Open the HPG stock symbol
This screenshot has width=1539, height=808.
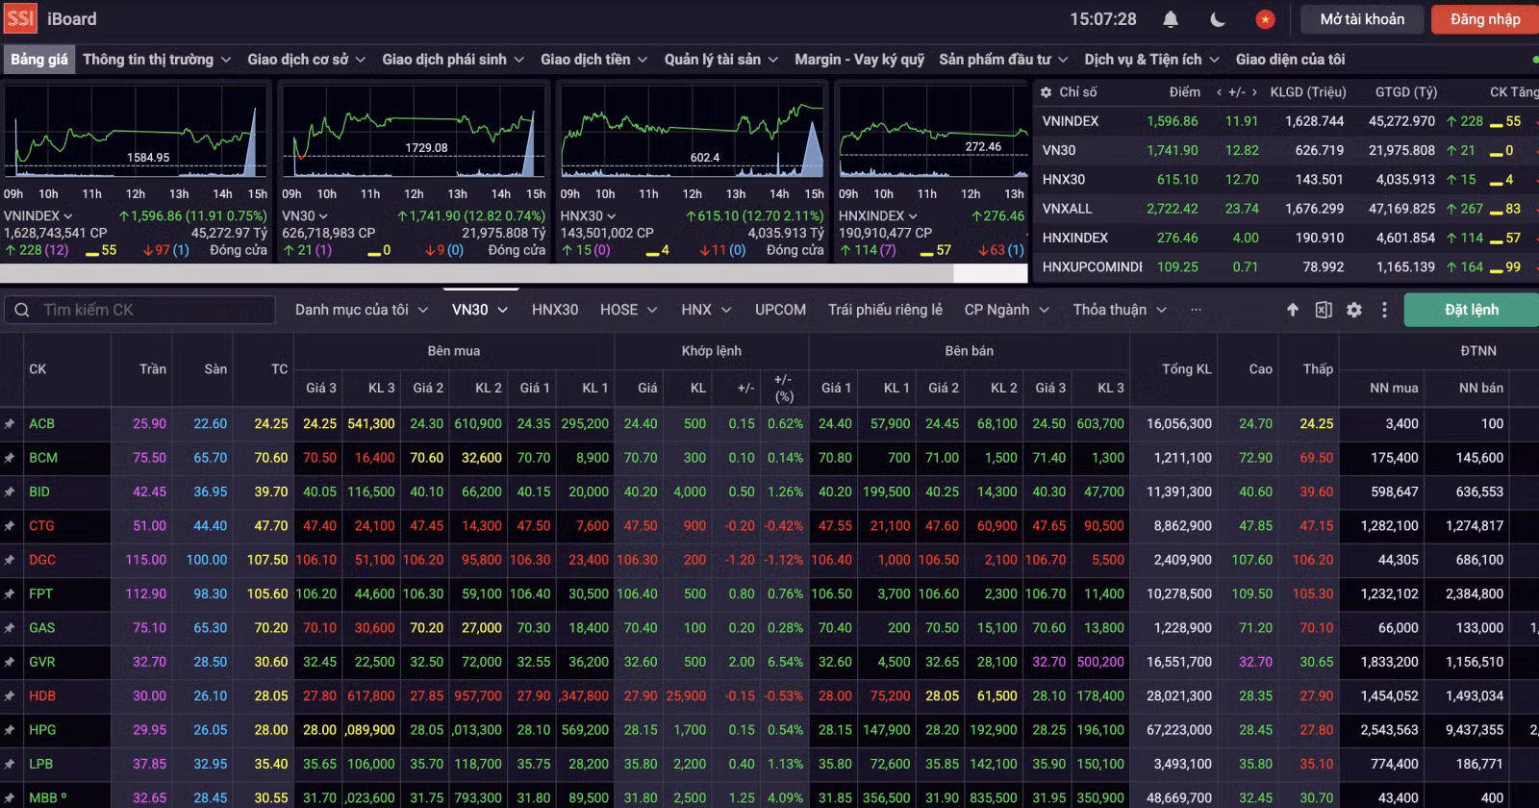pyautogui.click(x=42, y=730)
